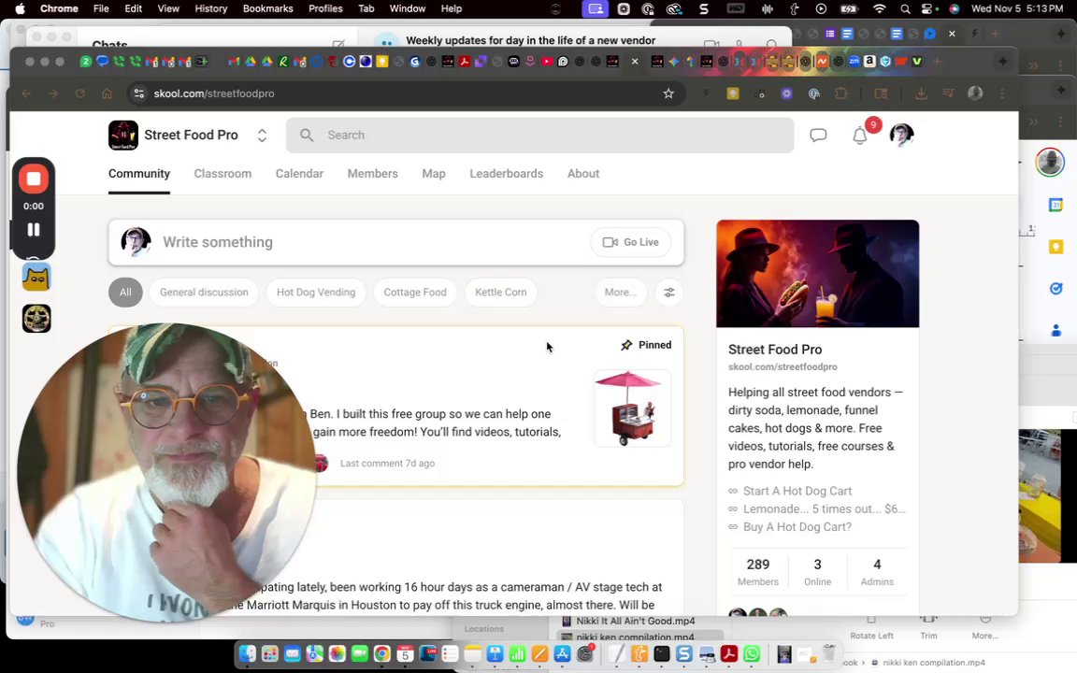1077x673 pixels.
Task: Open Finder from the Dock
Action: [x=247, y=653]
